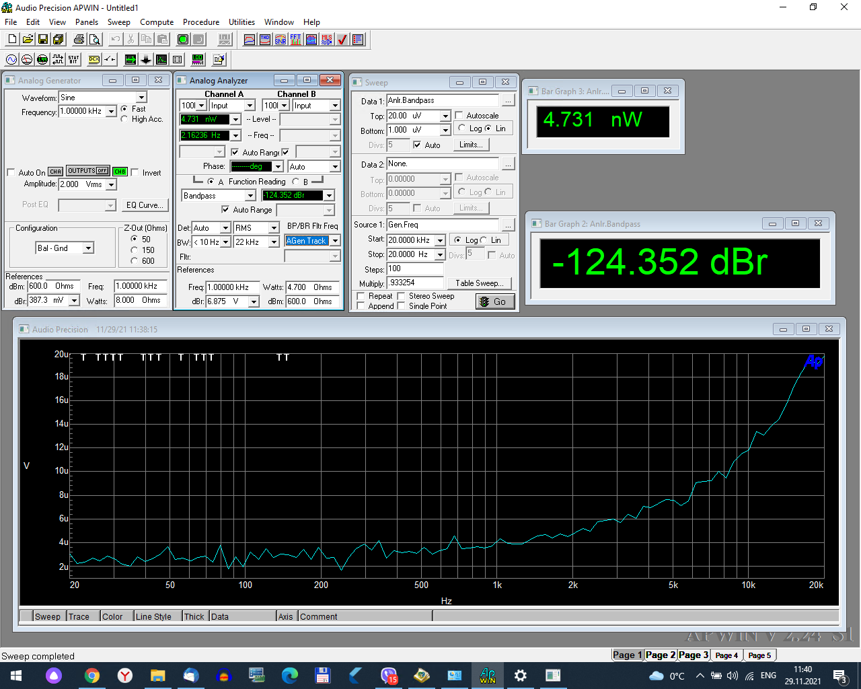Click the Analog Generator sine icon
Image resolution: width=861 pixels, height=689 pixels.
coord(11,59)
